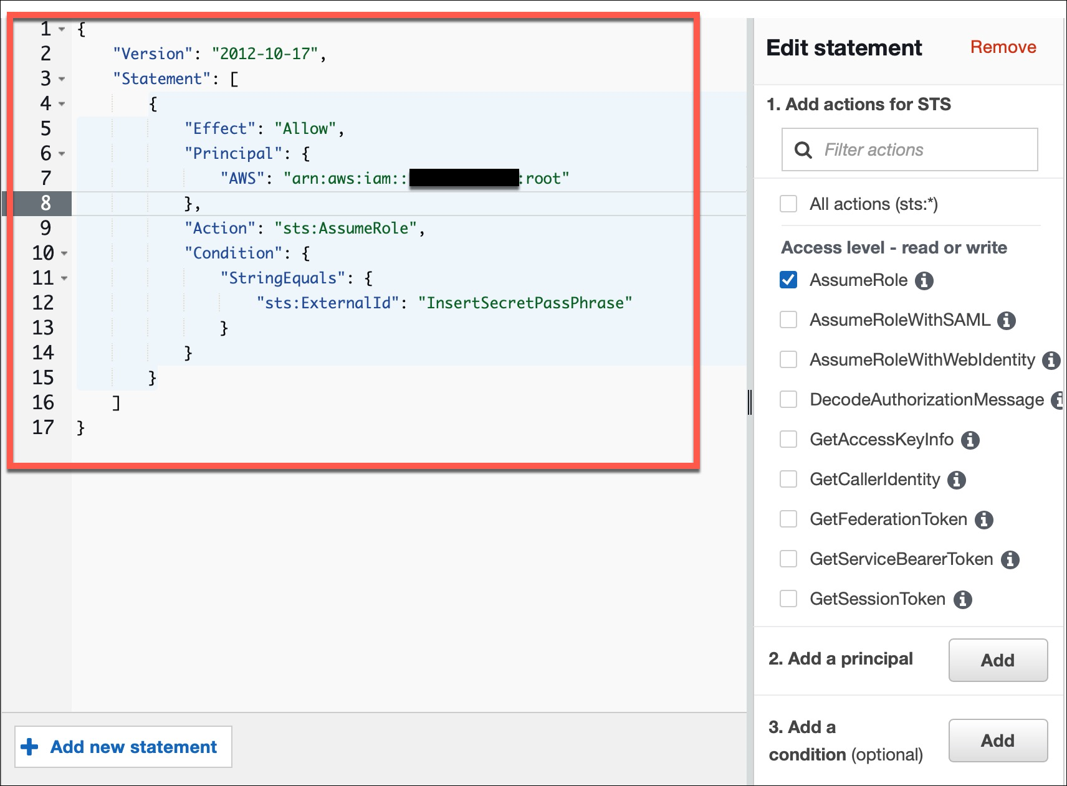Click the "Allow" effect value
Viewport: 1067px width, 786px height.
click(305, 129)
